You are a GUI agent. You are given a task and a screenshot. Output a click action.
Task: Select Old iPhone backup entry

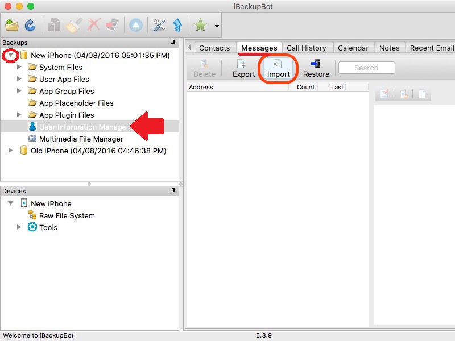(98, 151)
